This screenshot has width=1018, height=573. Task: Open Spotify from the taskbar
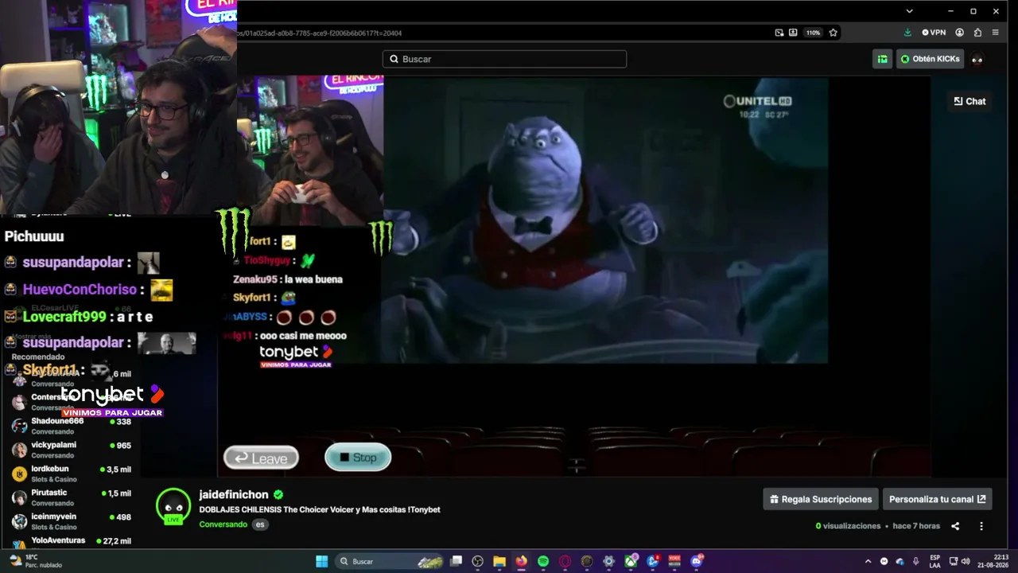(x=543, y=561)
